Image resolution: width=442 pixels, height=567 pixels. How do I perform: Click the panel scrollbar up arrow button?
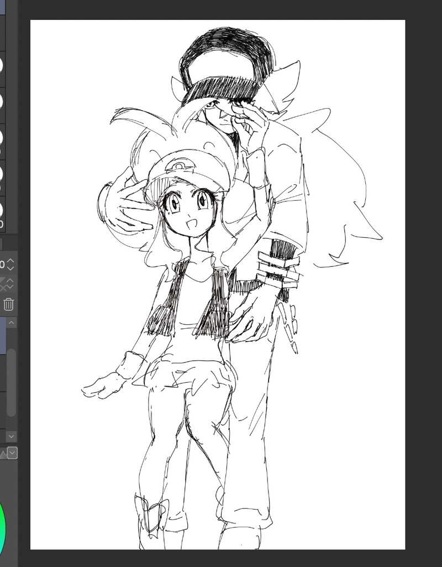(x=11, y=323)
